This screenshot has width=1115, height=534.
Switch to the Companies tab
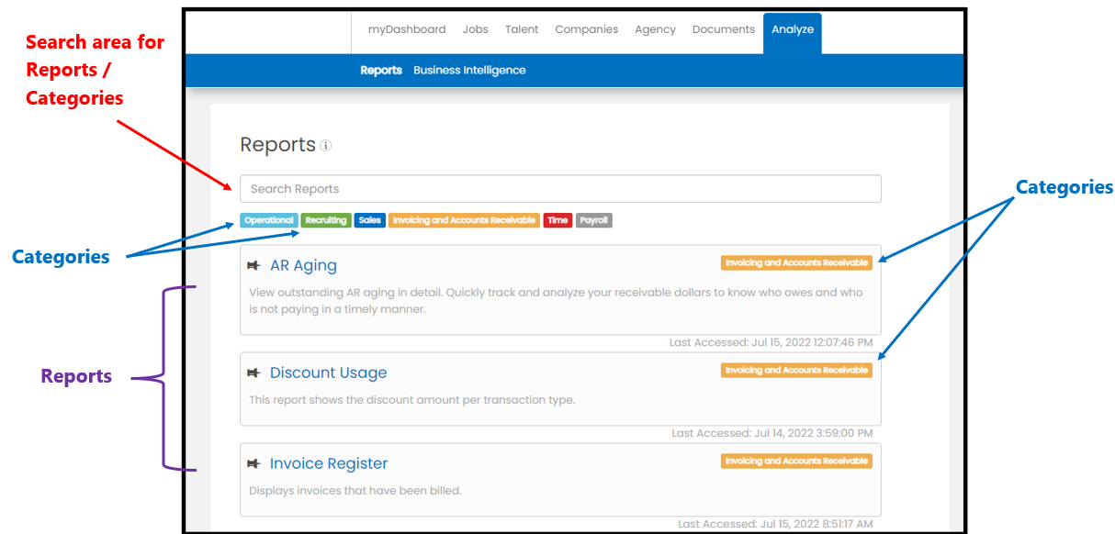[587, 29]
